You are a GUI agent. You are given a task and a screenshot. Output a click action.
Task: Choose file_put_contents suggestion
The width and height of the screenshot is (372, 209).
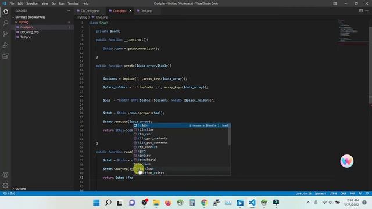[181, 143]
